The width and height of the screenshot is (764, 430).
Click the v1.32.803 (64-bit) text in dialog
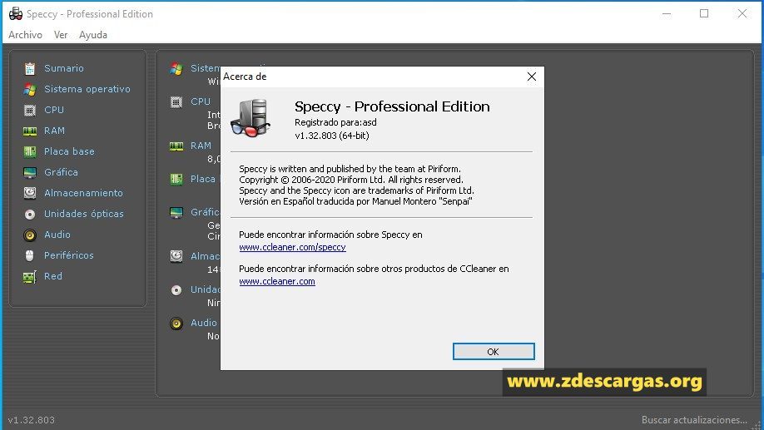click(332, 136)
